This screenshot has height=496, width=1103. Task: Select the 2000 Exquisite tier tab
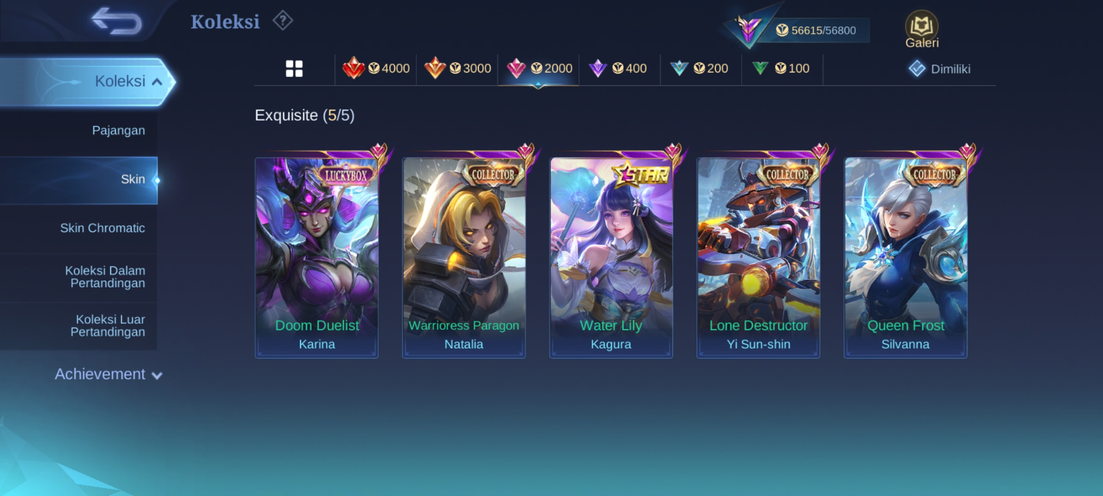click(x=539, y=68)
